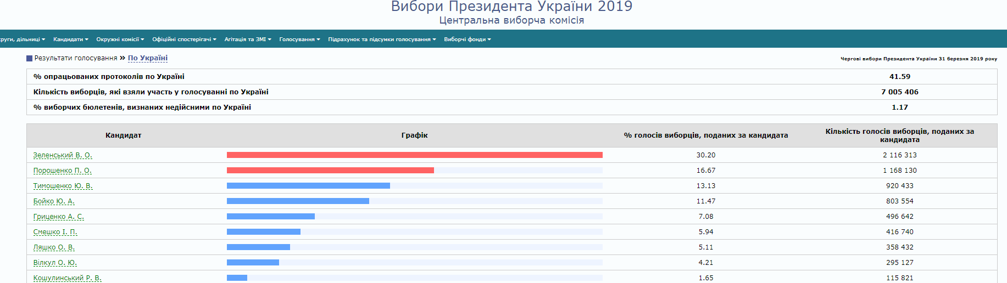The width and height of the screenshot is (1007, 283).
Task: Open candidate link Порошенко П. О.
Action: click(62, 171)
